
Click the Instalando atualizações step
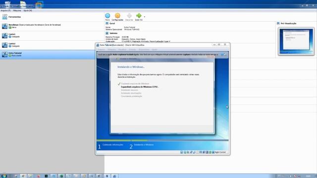pyautogui.click(x=131, y=93)
